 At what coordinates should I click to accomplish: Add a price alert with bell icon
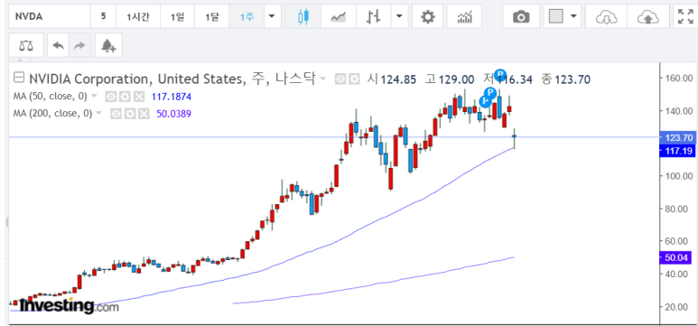tap(108, 45)
